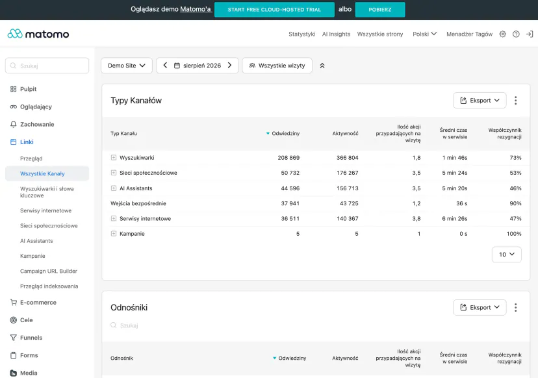538x378 pixels.
Task: Select Wyszukiwarki i słowa kluczowe
Action: [47, 192]
